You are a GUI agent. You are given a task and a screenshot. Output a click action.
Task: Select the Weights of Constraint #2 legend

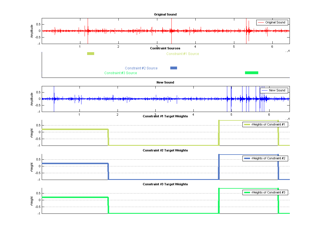pos(265,158)
